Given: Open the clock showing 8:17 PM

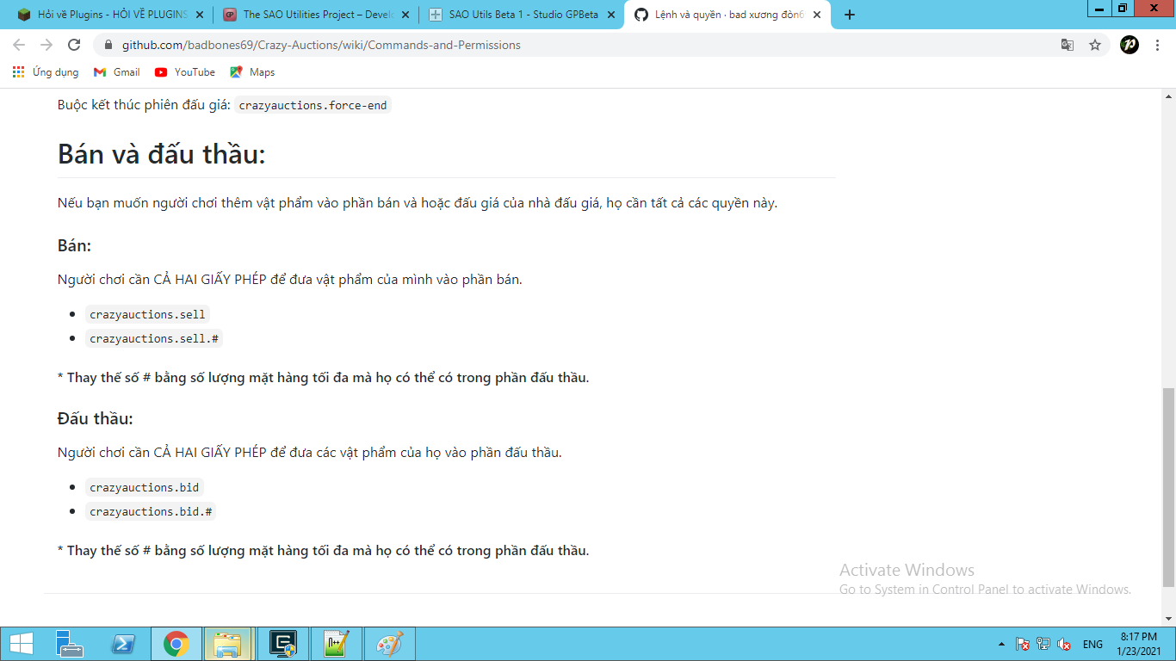Looking at the screenshot, I should click(x=1137, y=643).
